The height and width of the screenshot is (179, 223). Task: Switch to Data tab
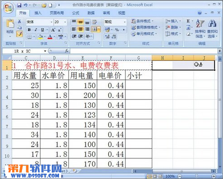(x=91, y=13)
